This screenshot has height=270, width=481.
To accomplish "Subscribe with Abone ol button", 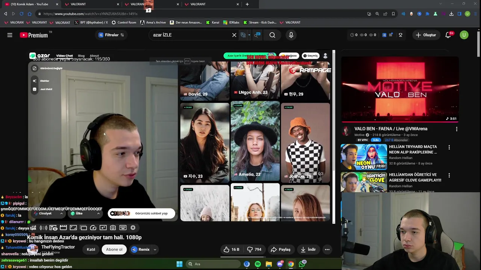I will [x=114, y=249].
